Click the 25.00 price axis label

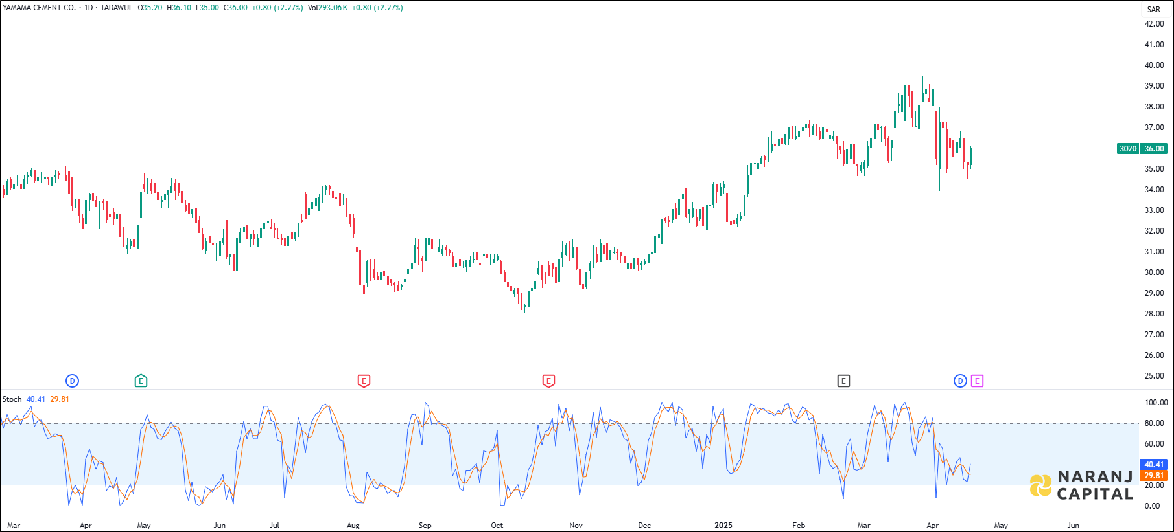click(x=1154, y=376)
